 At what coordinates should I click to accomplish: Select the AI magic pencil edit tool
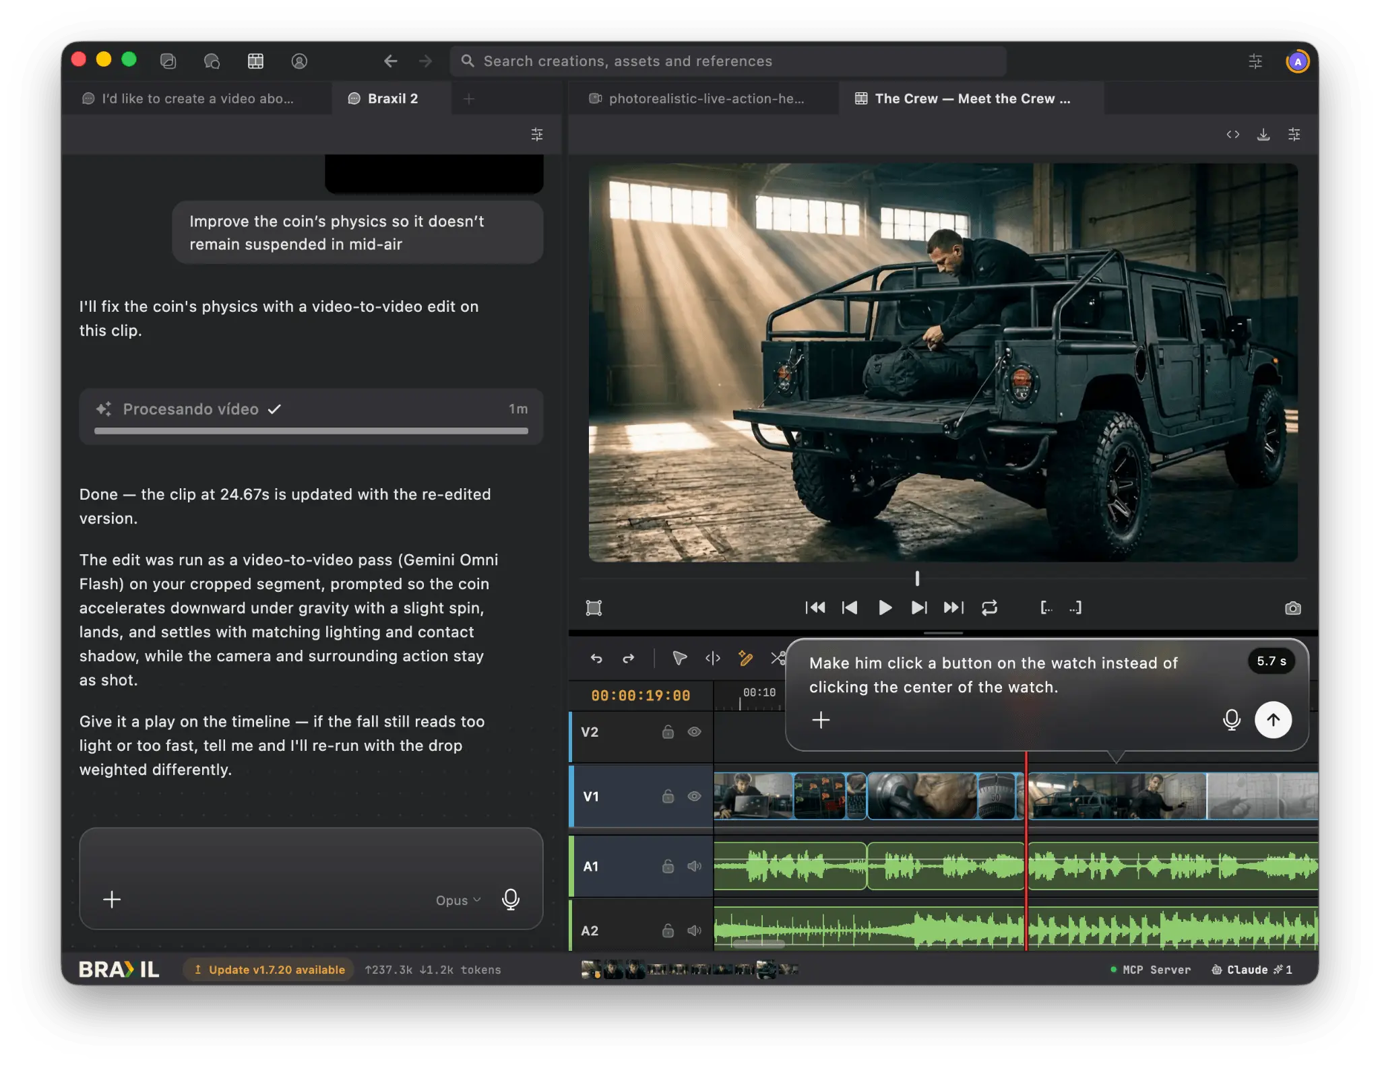(x=745, y=658)
